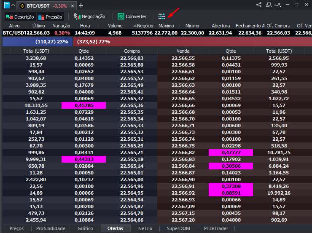Click the BTC/USD asset name in quote row
This screenshot has width=312, height=233.
(x=14, y=33)
